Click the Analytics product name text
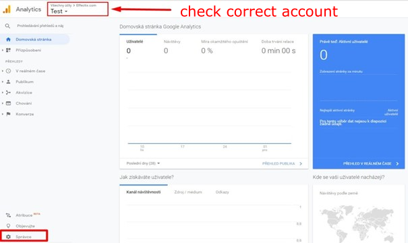 [28, 9]
